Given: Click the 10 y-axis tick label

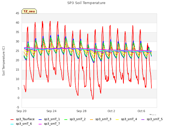Looking at the screenshot, I should coord(17,79).
